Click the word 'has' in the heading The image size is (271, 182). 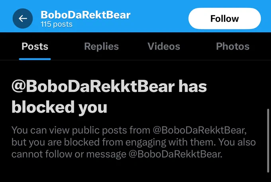point(193,86)
